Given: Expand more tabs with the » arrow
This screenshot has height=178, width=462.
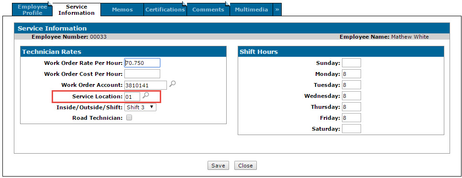Looking at the screenshot, I should [x=277, y=10].
